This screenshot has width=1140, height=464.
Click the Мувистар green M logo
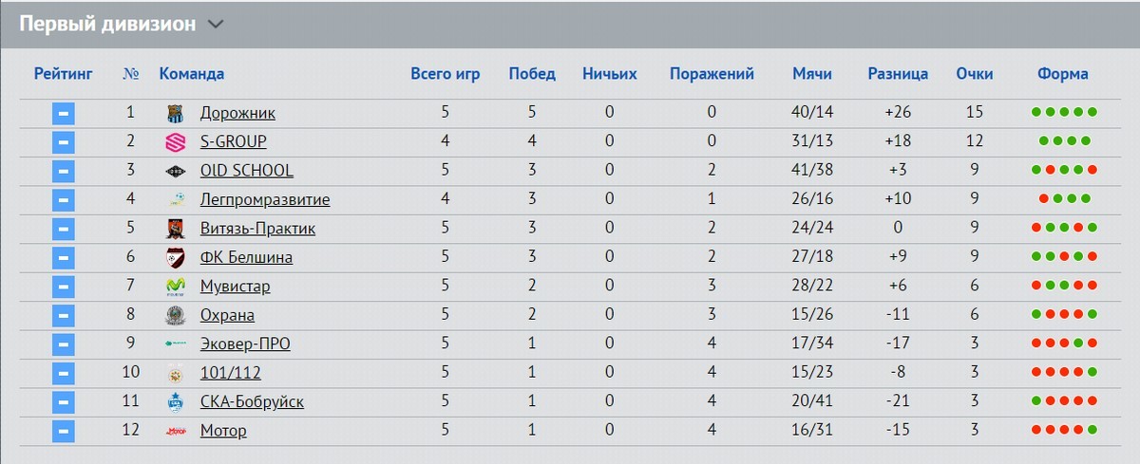pyautogui.click(x=176, y=287)
